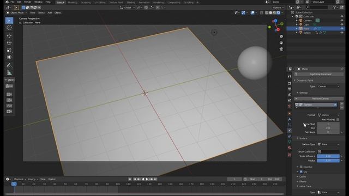Open the Surface Type Paint dropdown
Image resolution: width=349 pixels, height=196 pixels.
328,144
